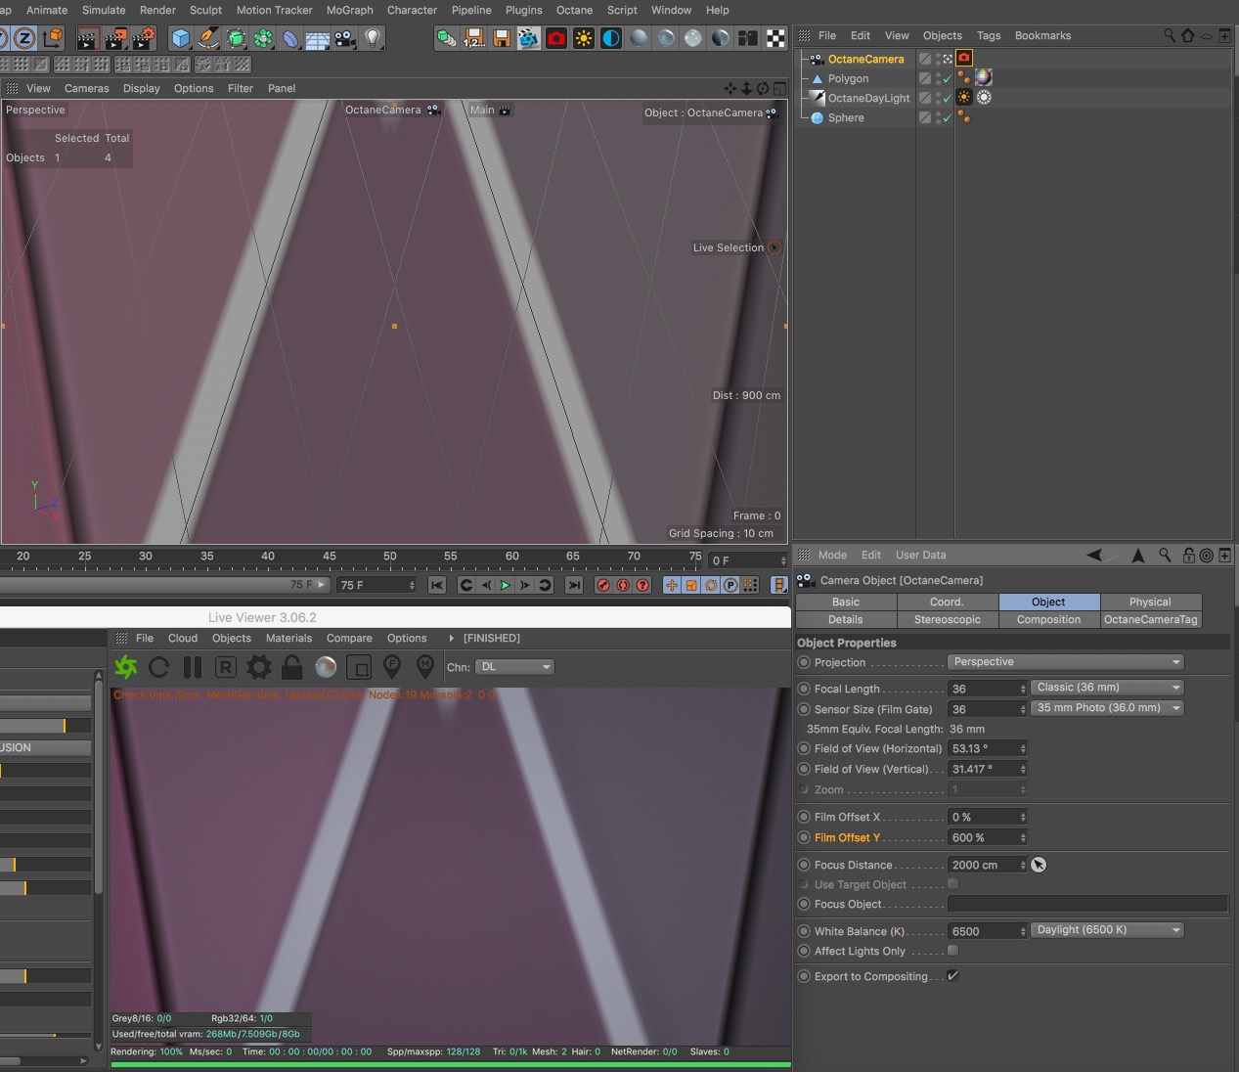Image resolution: width=1239 pixels, height=1072 pixels.
Task: Step the 75 F end-frame spinner
Action: (x=412, y=585)
